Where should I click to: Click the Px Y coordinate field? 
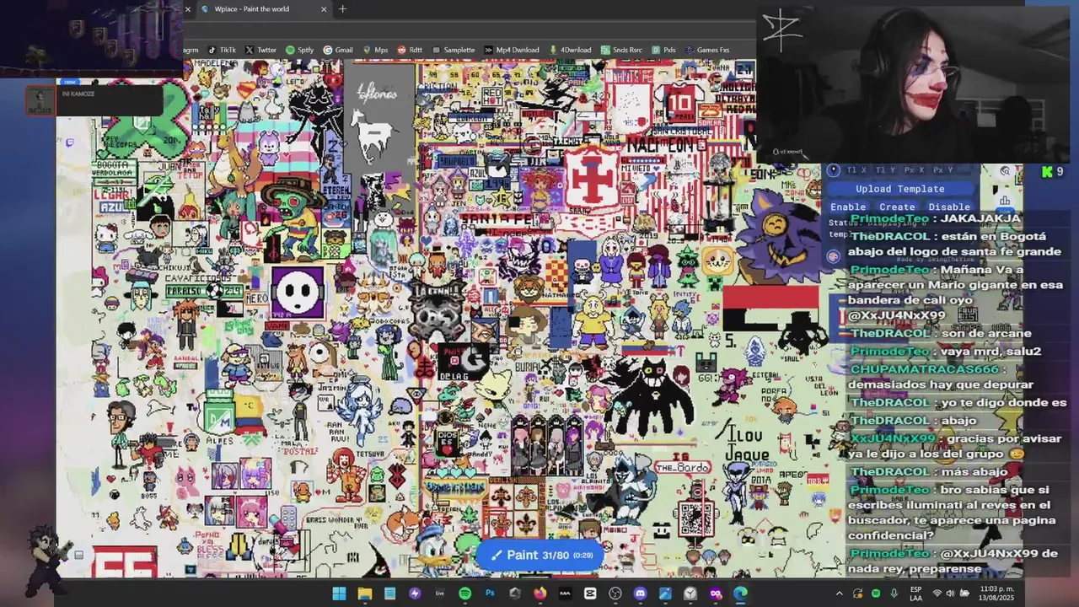942,170
